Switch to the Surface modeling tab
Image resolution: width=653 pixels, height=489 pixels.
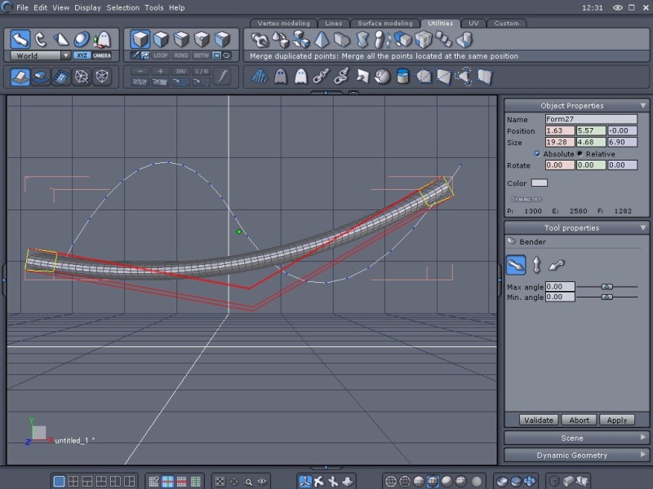(x=385, y=24)
